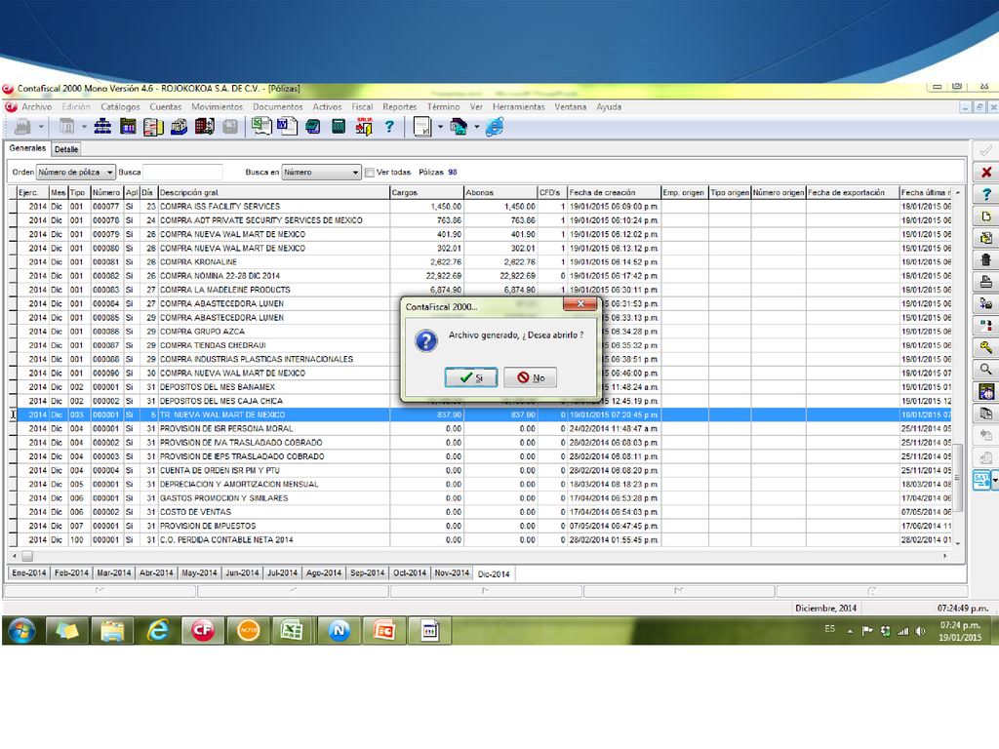Click the blue question mark help toolbar icon
The image size is (999, 749).
[x=389, y=127]
